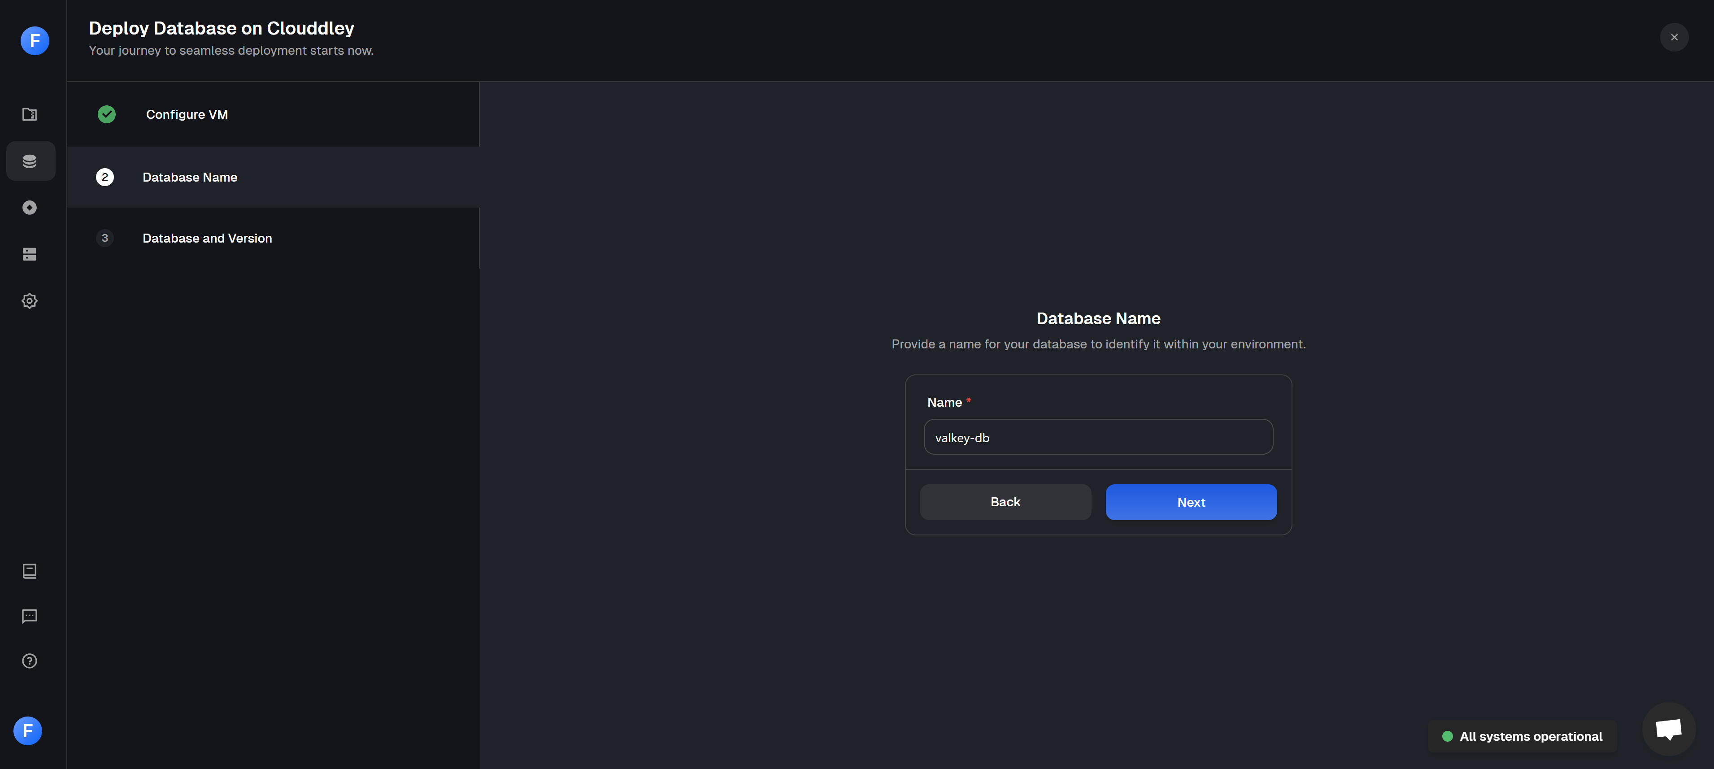
Task: Open the live chat support widget
Action: [x=1668, y=729]
